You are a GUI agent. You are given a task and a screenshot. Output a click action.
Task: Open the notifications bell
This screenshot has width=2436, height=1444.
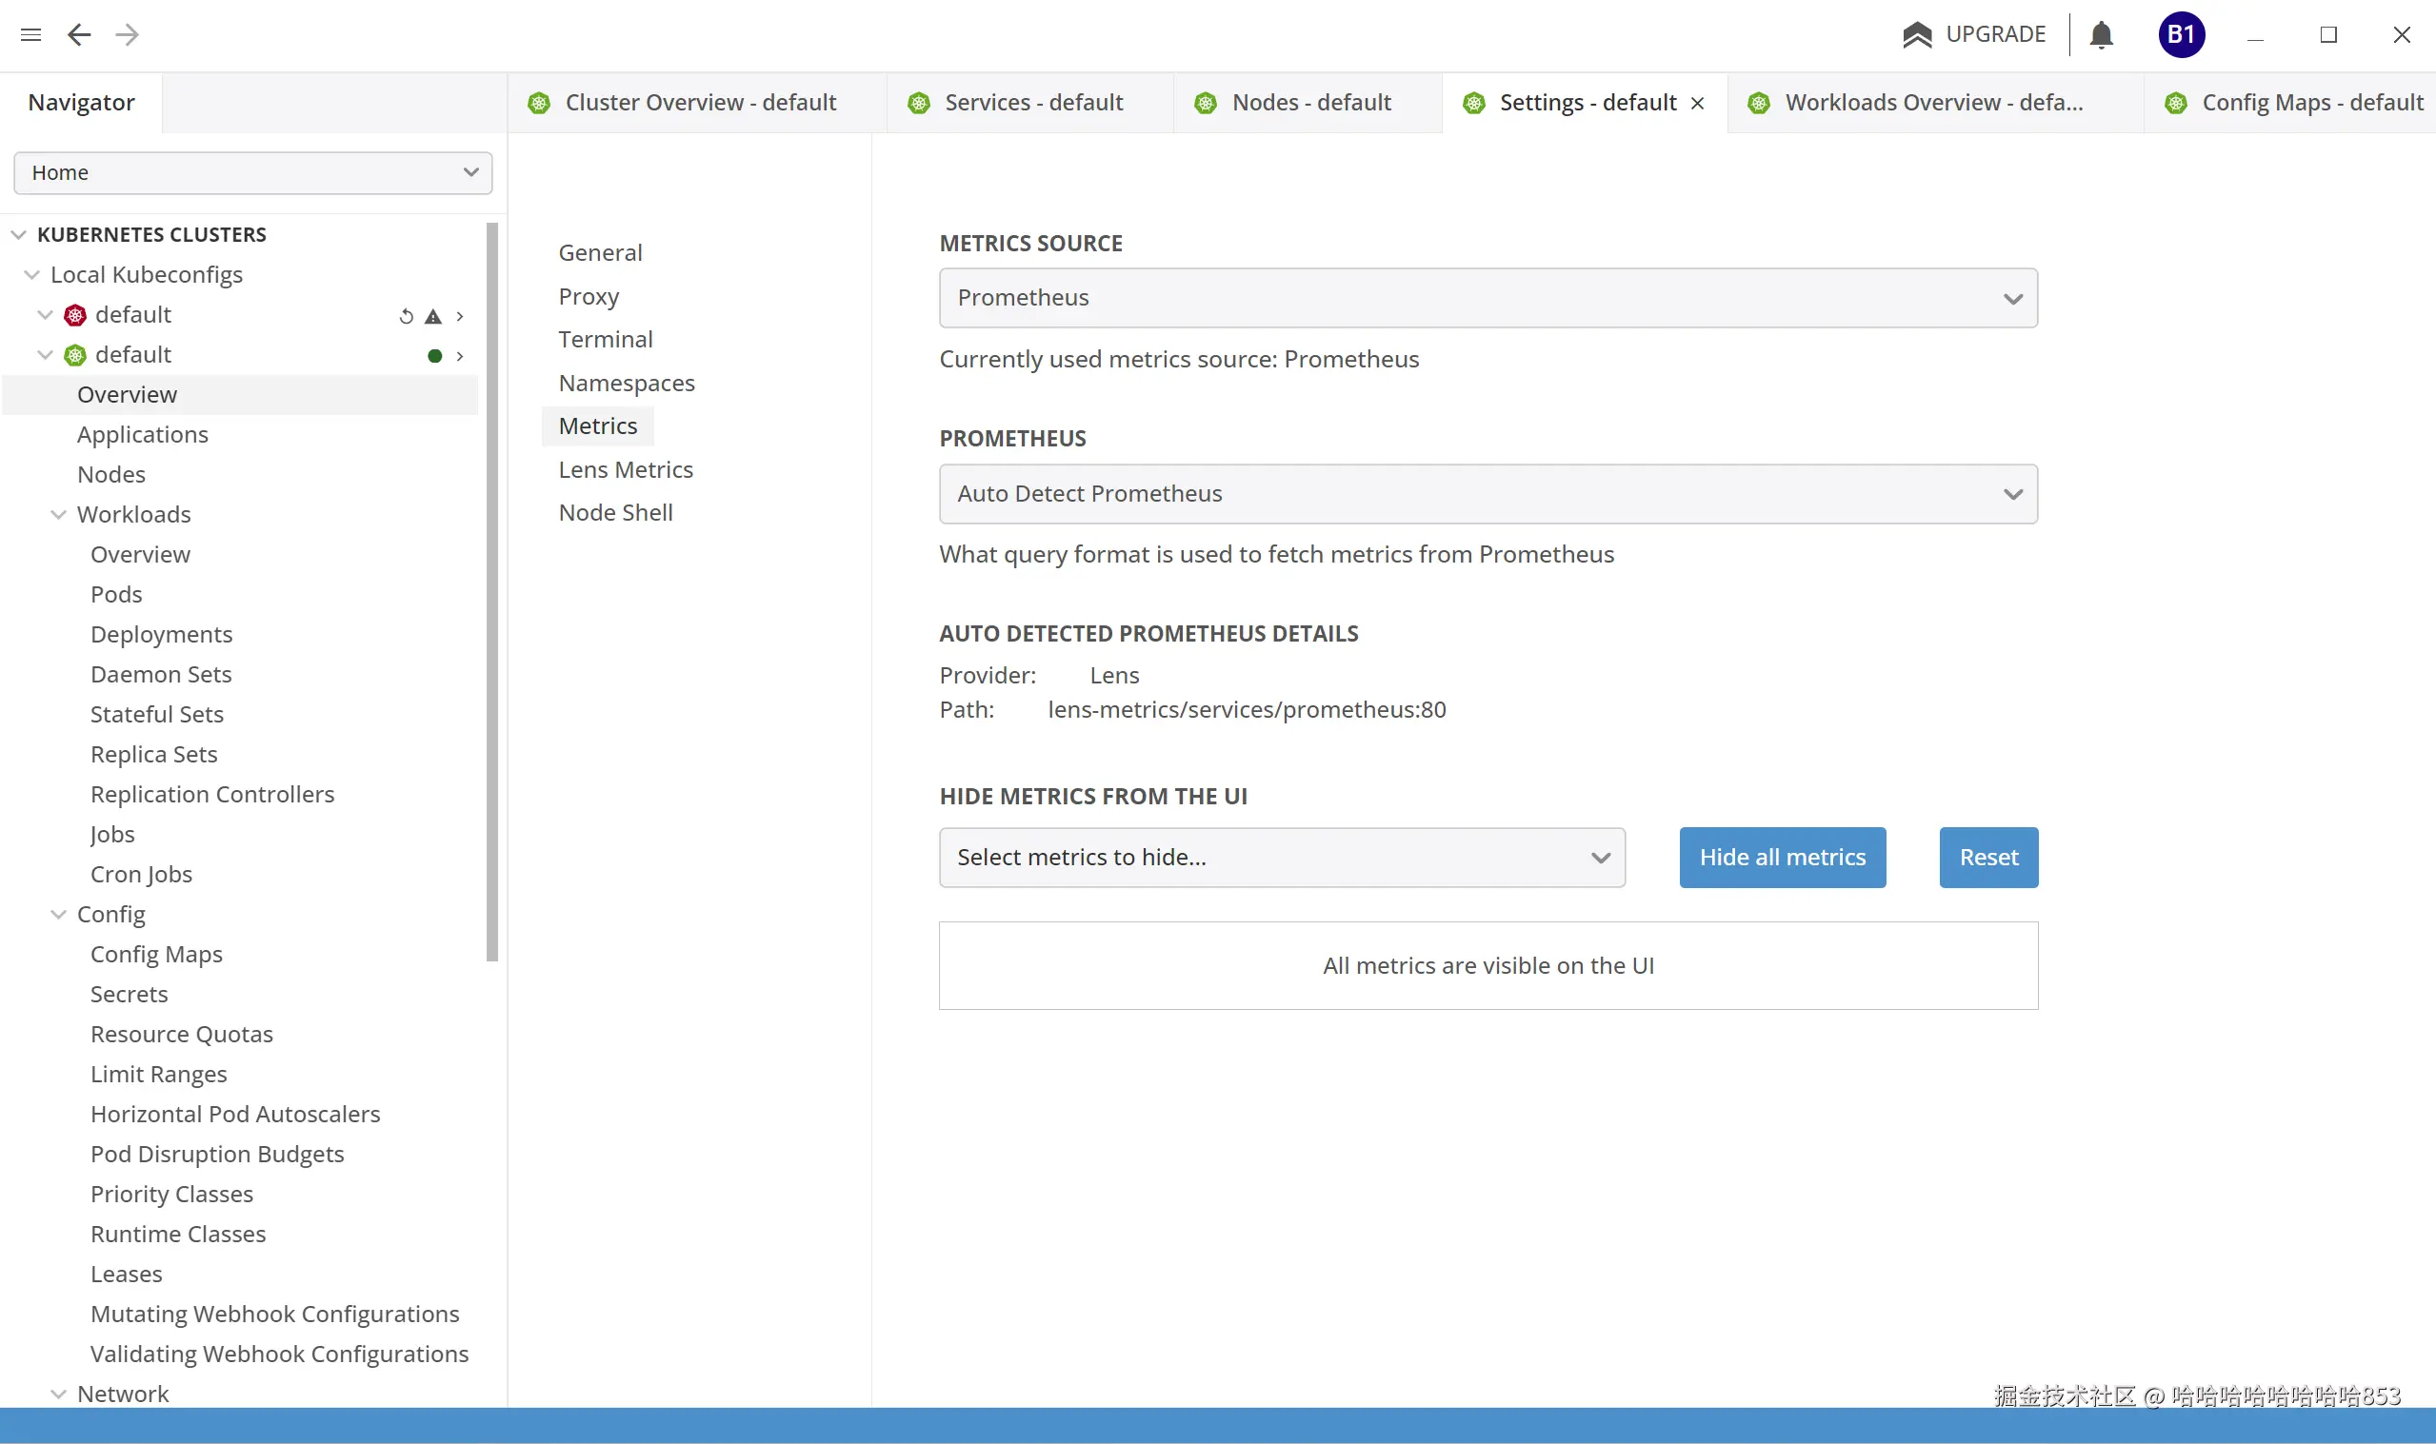pos(2101,35)
